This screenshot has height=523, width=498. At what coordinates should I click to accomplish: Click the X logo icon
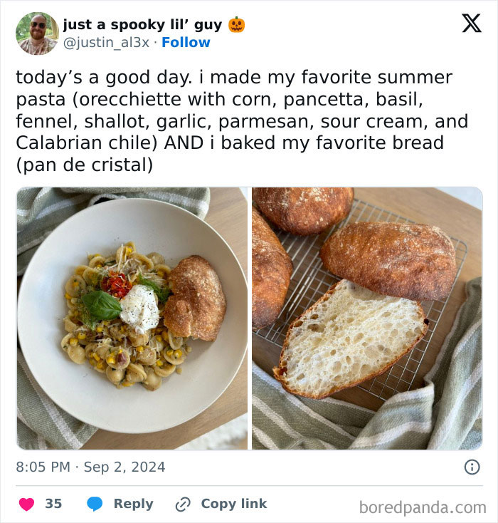(x=471, y=23)
